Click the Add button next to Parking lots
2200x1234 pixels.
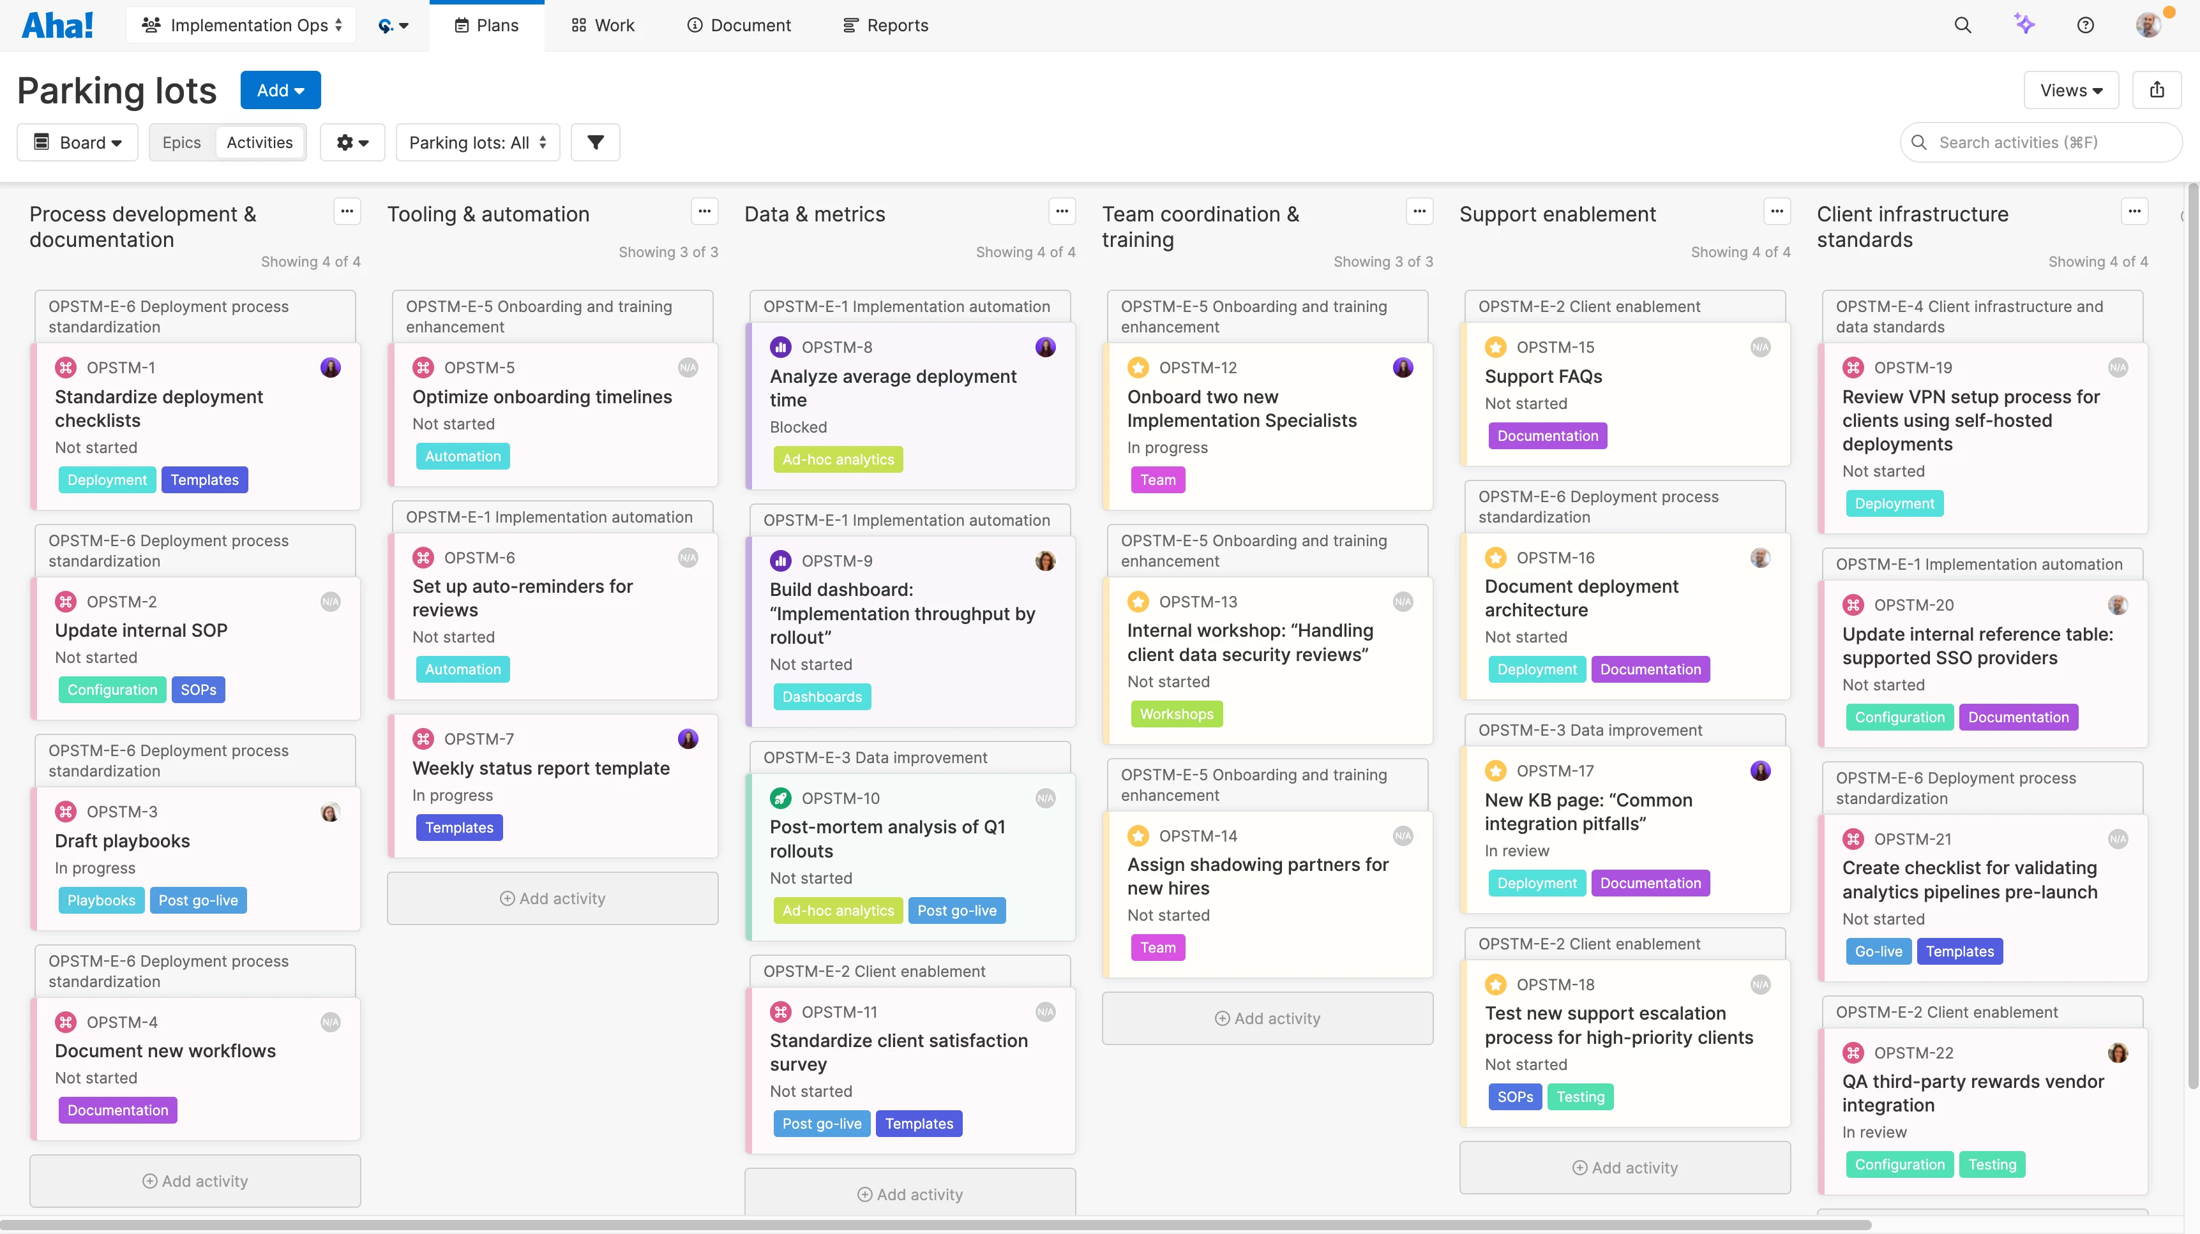coord(280,89)
